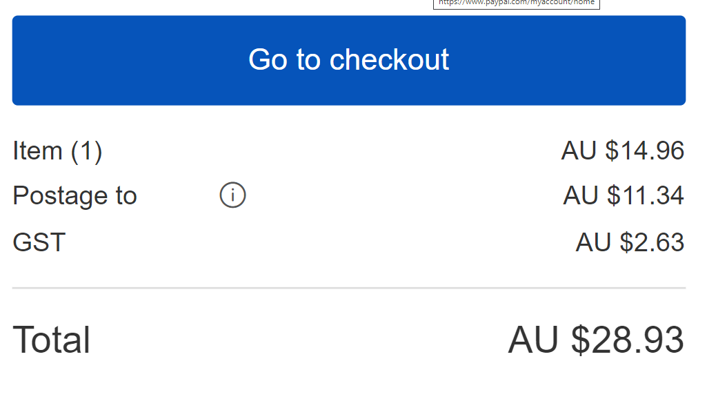Click the PayPal URL tooltip

[x=516, y=3]
